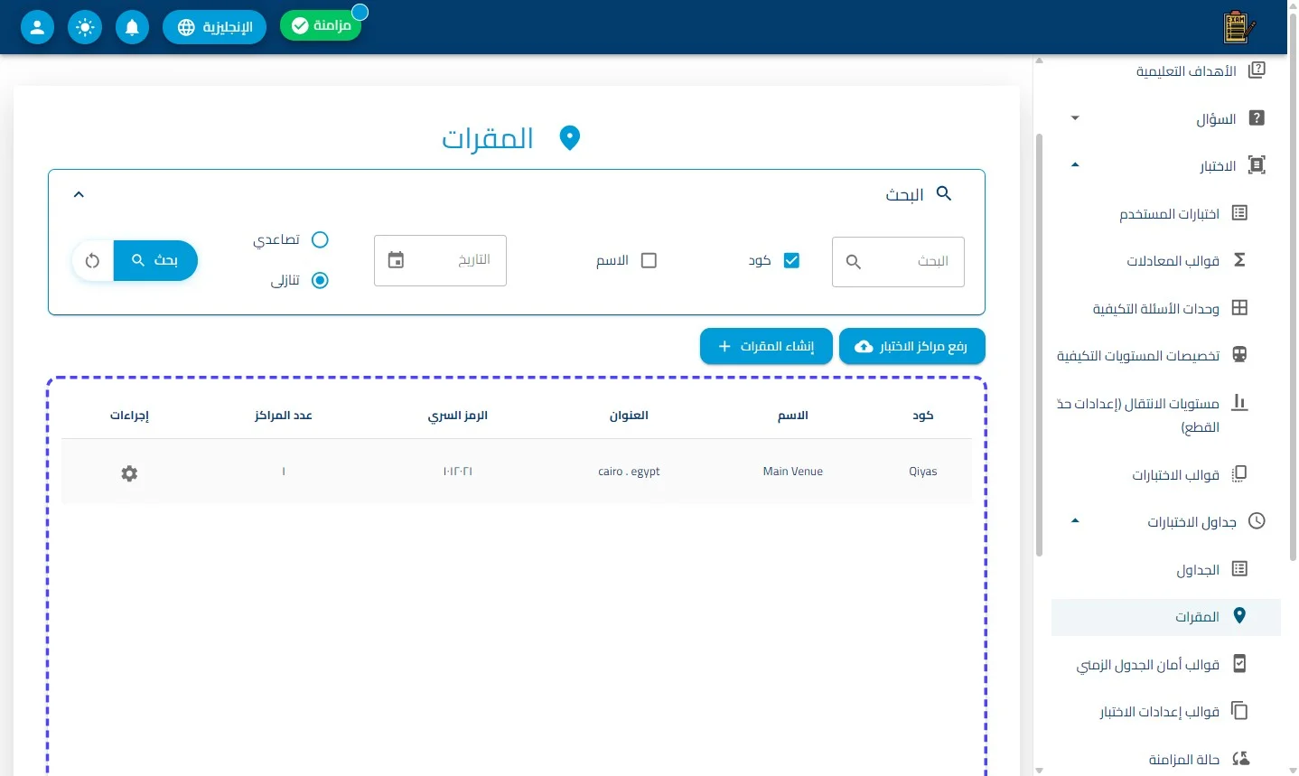Click the Main Venue name cell
The width and height of the screenshot is (1299, 776).
[x=793, y=472]
